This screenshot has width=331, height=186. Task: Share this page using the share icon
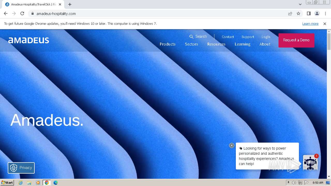coord(290,13)
